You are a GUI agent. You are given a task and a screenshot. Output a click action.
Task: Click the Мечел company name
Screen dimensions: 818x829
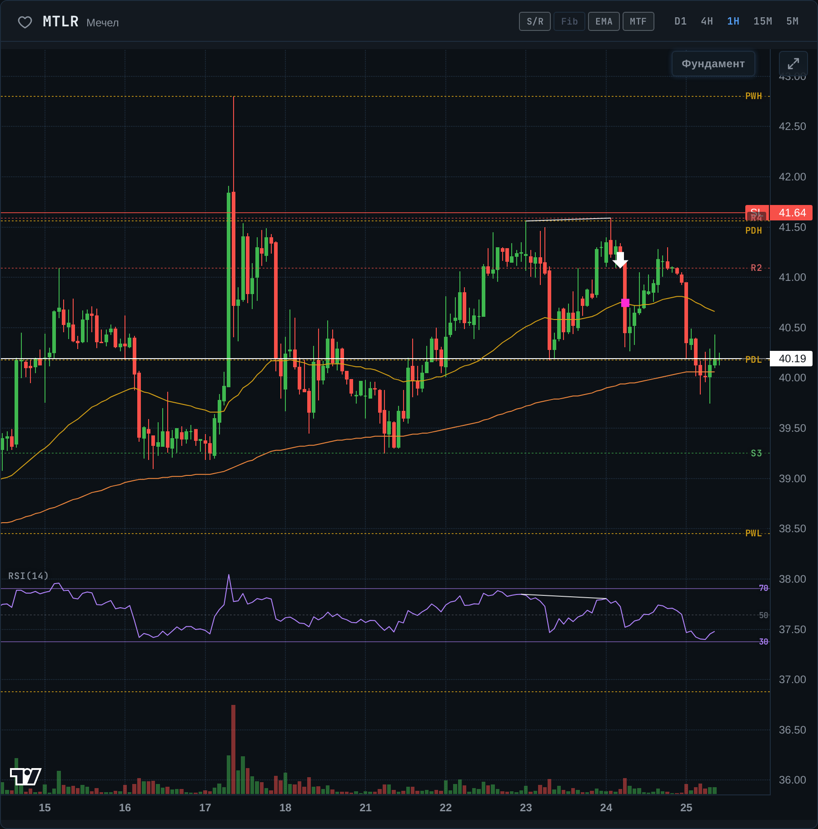click(x=103, y=23)
